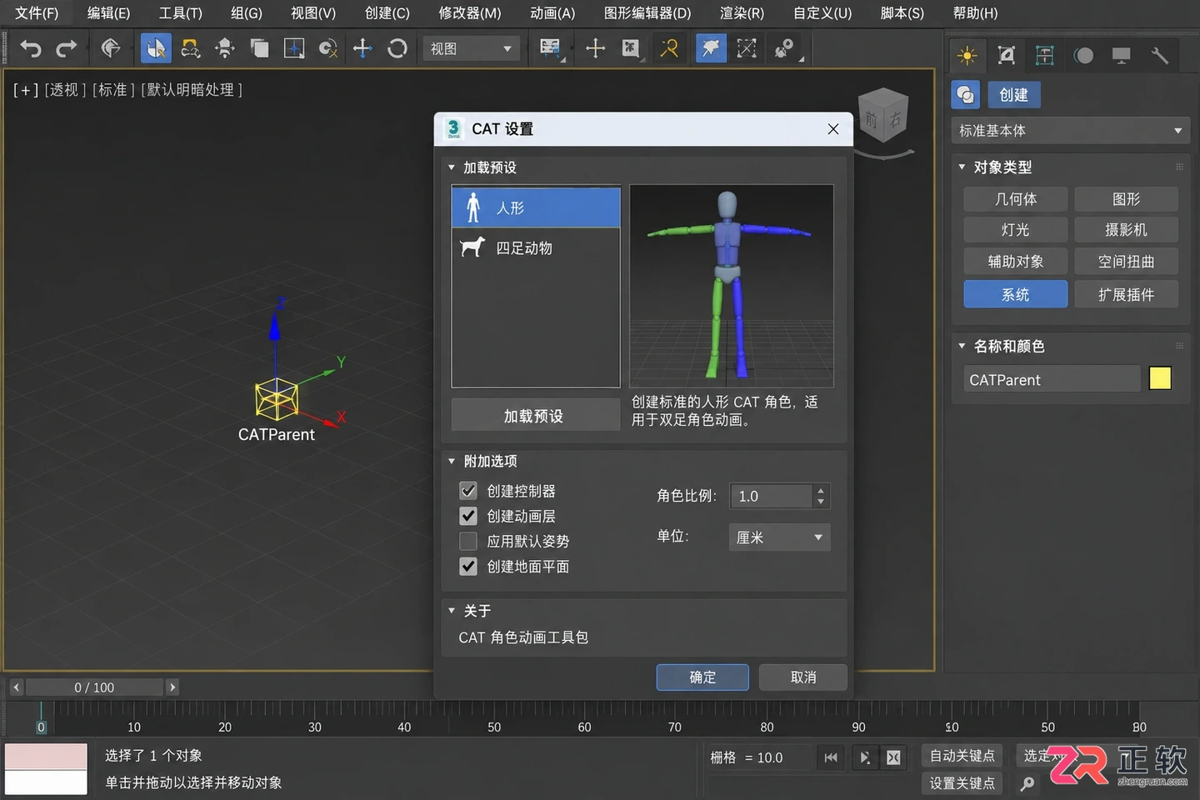Open the 渲染(R) menu

click(742, 13)
